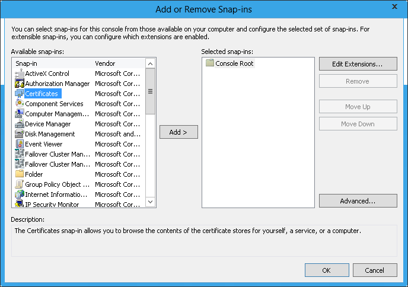Select the Group Policy Object snap-in
The image size is (408, 287).
point(53,184)
